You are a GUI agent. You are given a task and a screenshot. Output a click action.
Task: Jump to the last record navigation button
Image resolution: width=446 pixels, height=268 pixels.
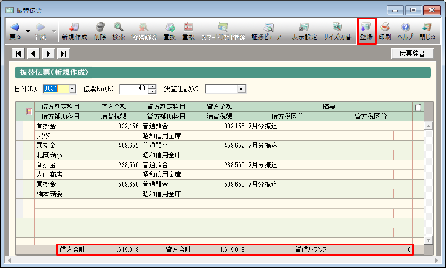tap(64, 53)
